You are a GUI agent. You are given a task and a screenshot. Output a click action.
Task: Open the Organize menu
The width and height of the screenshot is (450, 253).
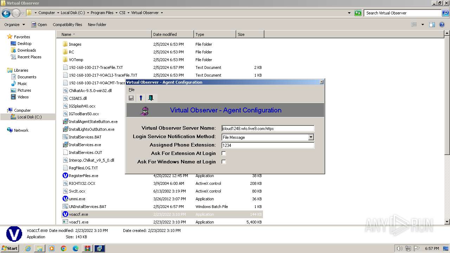[14, 25]
